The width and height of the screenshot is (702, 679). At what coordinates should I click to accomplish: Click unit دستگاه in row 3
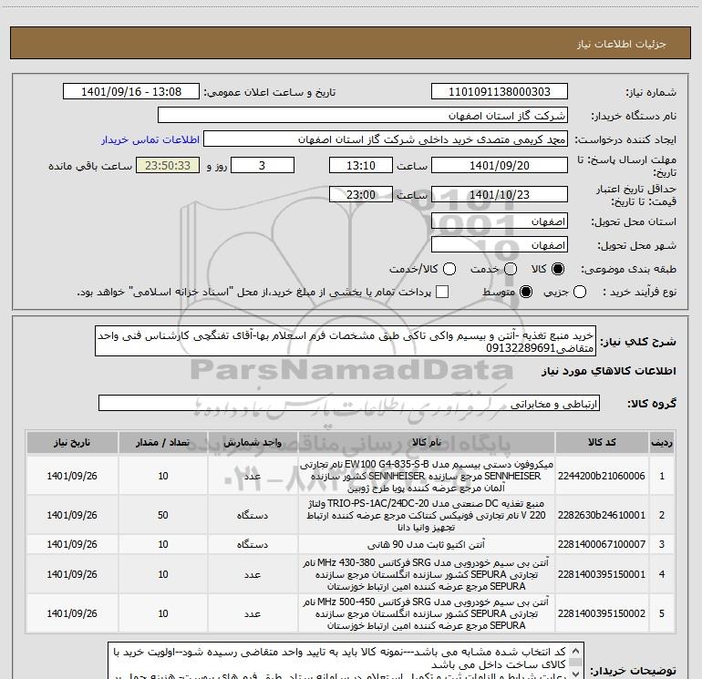(253, 544)
